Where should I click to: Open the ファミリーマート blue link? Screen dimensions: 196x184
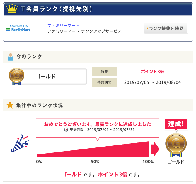pos(63,25)
